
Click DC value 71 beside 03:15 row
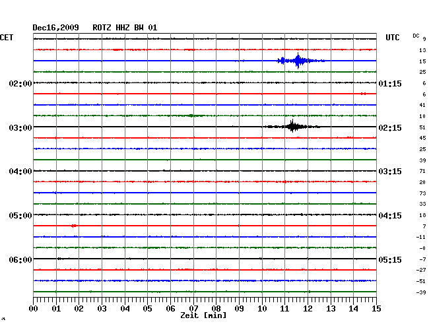pos(422,171)
